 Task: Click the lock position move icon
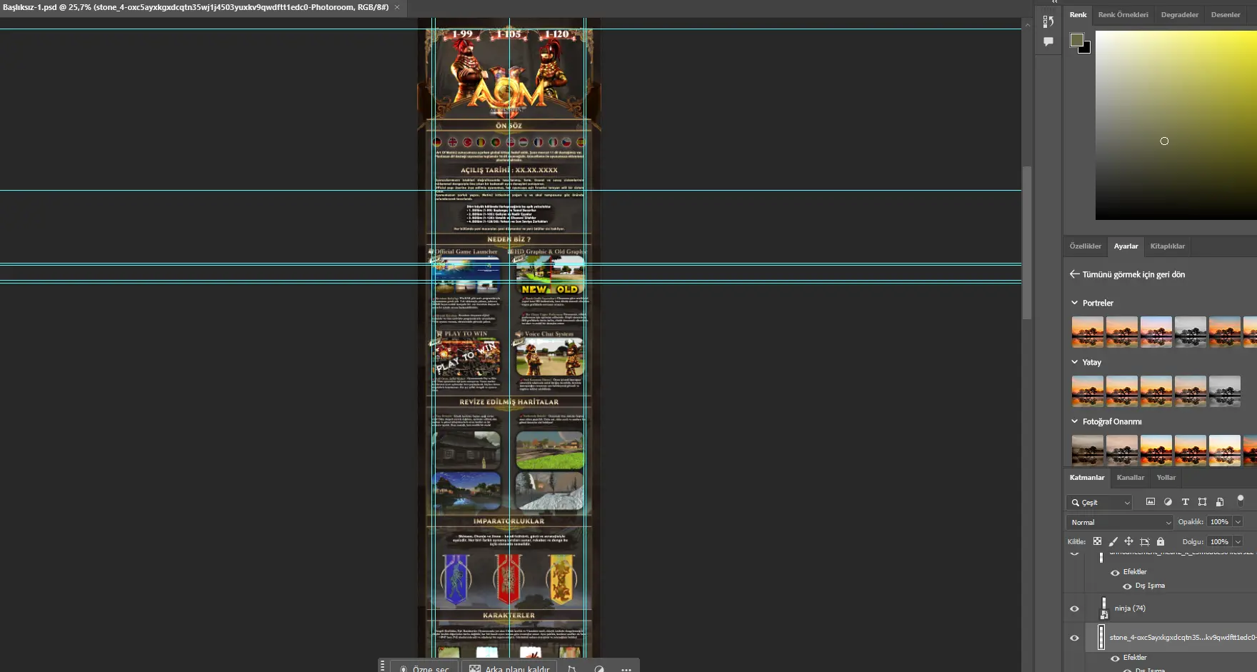[1128, 542]
